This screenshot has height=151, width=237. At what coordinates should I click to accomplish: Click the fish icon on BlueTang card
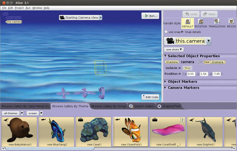(43, 119)
